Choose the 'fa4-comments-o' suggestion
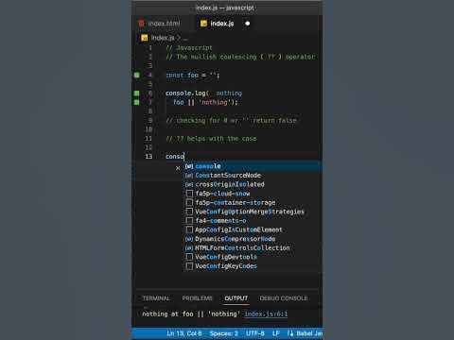The height and width of the screenshot is (340, 454). (x=253, y=221)
